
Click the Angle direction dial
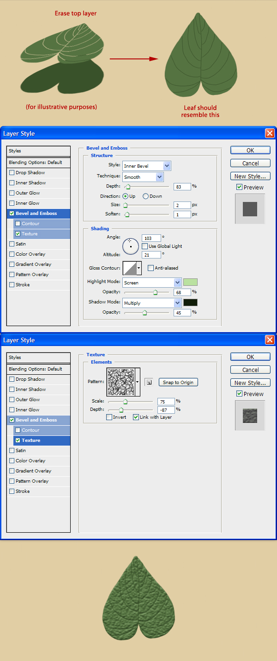pyautogui.click(x=131, y=246)
